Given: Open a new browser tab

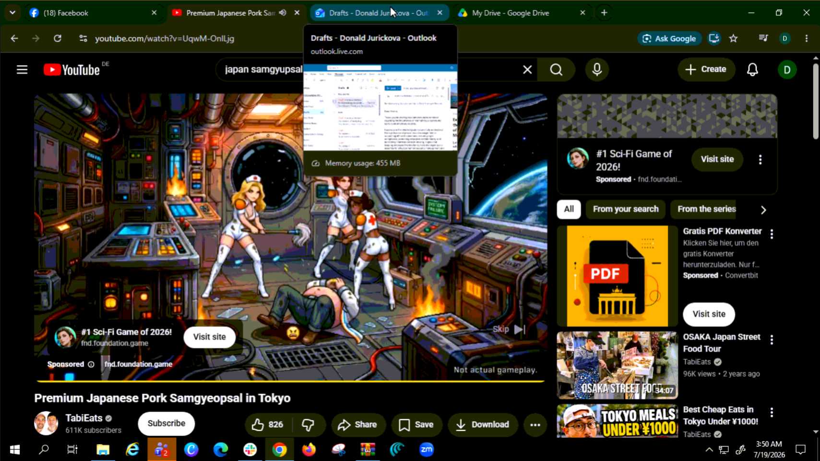Looking at the screenshot, I should [604, 13].
